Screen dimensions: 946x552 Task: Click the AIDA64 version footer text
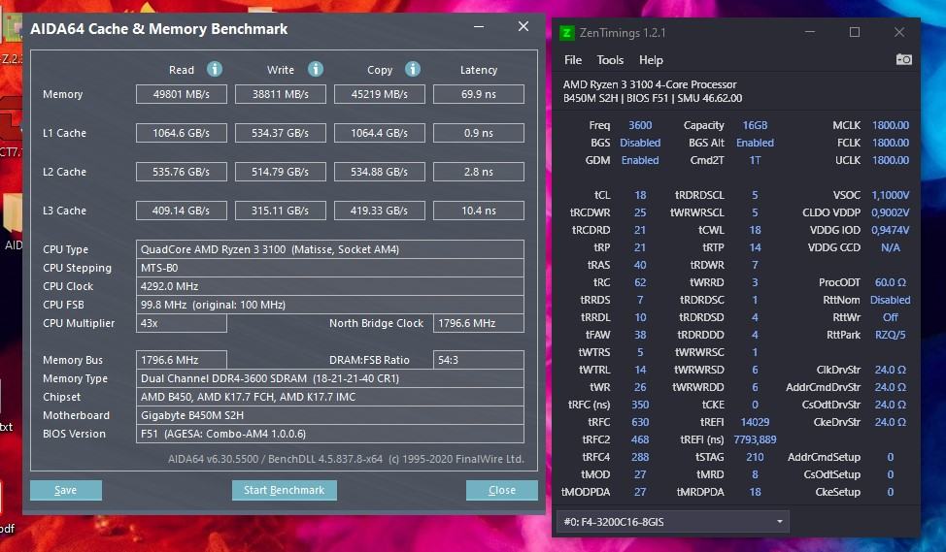click(346, 459)
